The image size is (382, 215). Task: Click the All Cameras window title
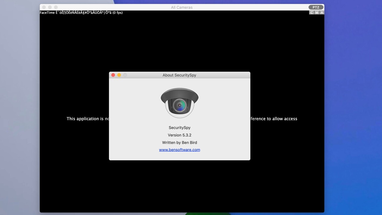181,7
